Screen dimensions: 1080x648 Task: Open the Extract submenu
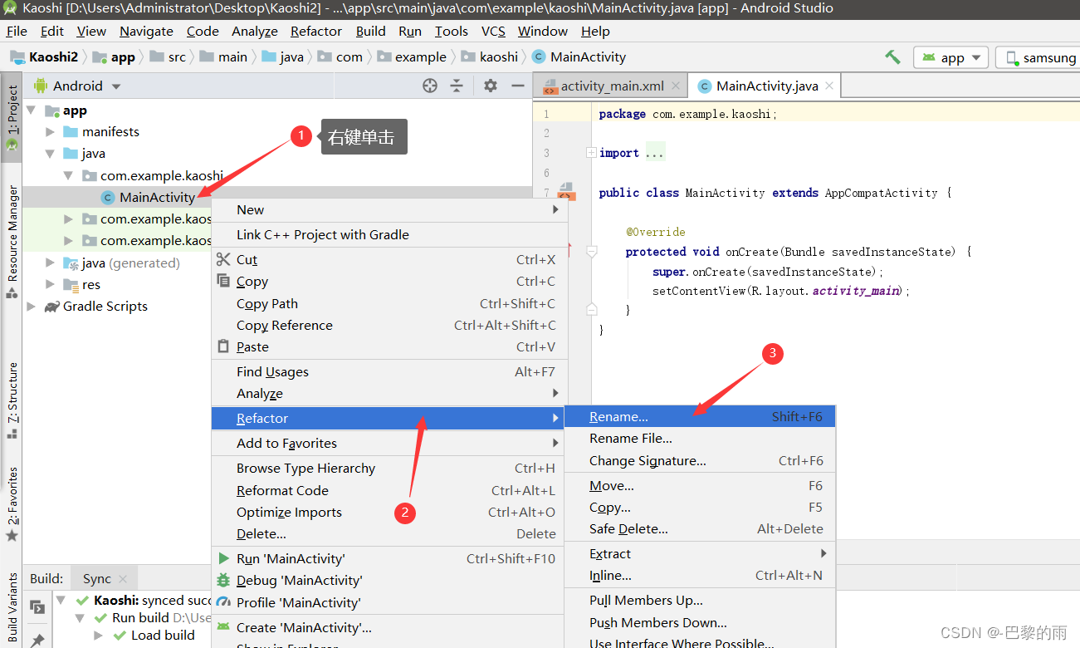700,553
